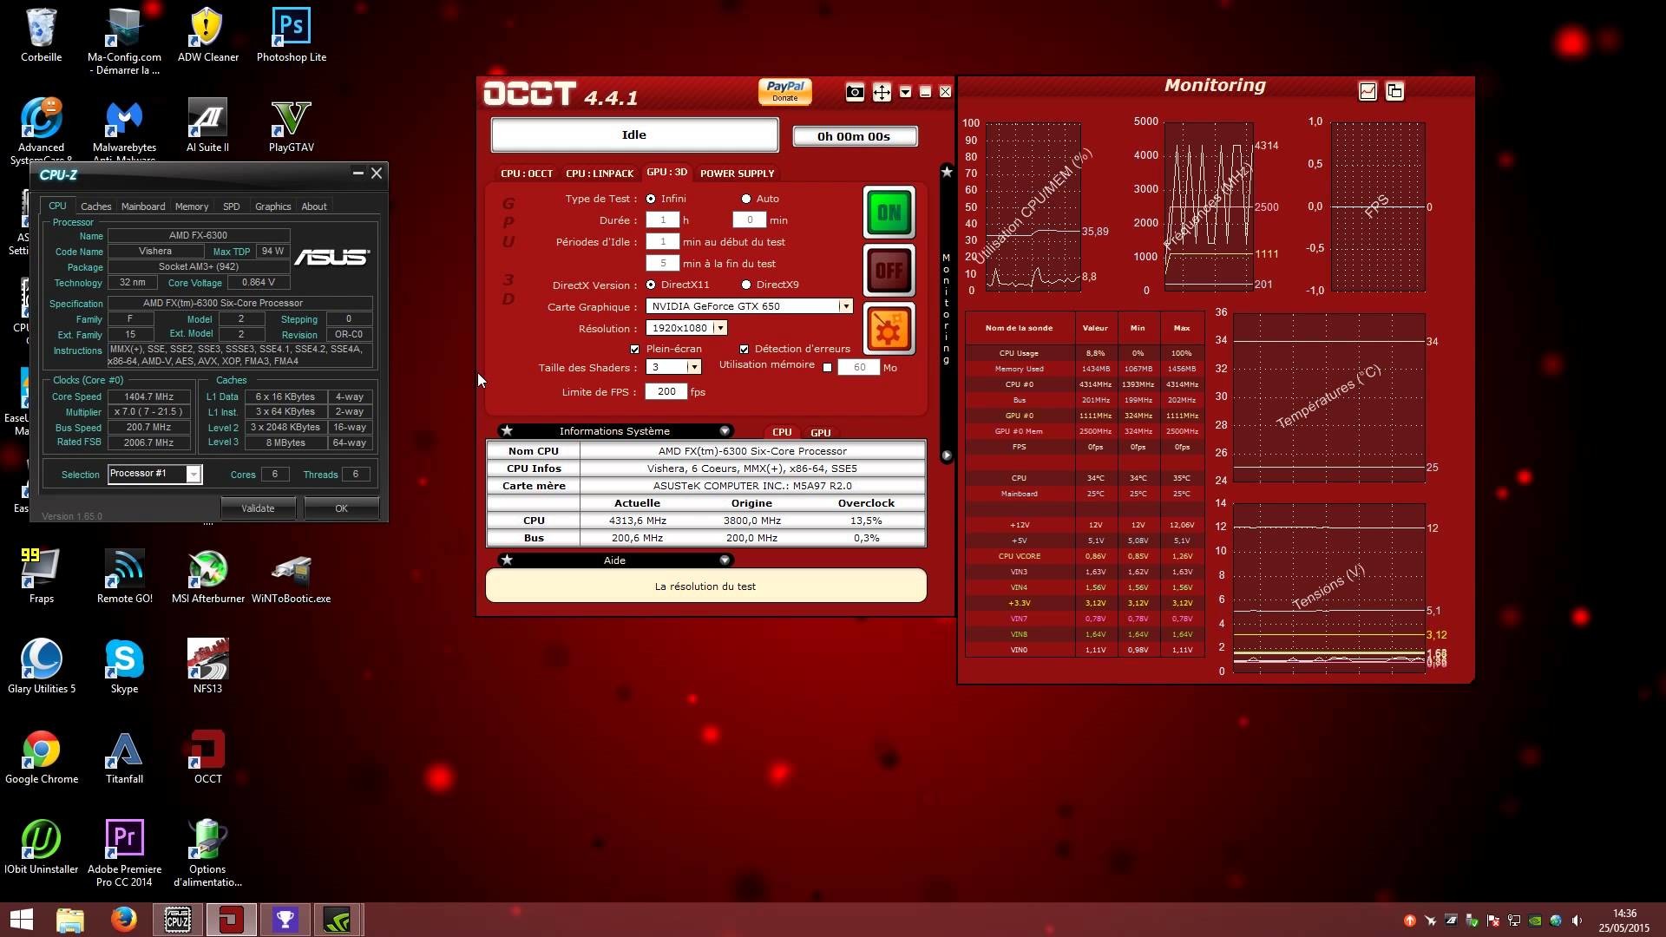This screenshot has width=1666, height=937.
Task: Open SPD tab in CPU-Z
Action: point(231,206)
